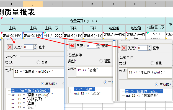
Task: Select highlighted condition I2 <> "体细胞 (g/ml)" in list
Action: point(144,91)
